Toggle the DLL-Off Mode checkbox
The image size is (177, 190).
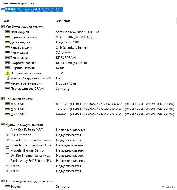point(8,135)
